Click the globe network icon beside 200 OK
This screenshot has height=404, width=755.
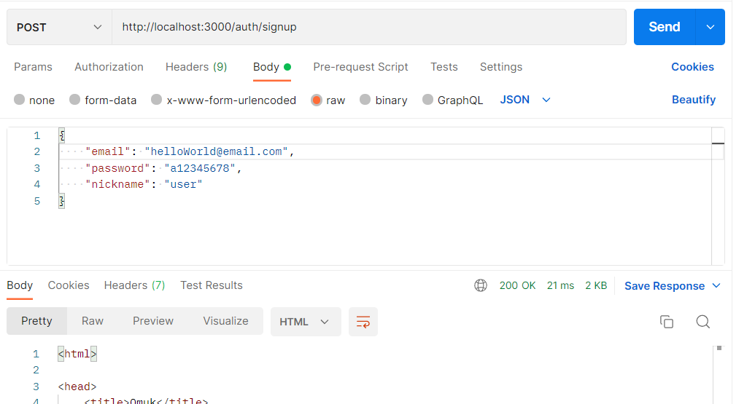point(481,285)
